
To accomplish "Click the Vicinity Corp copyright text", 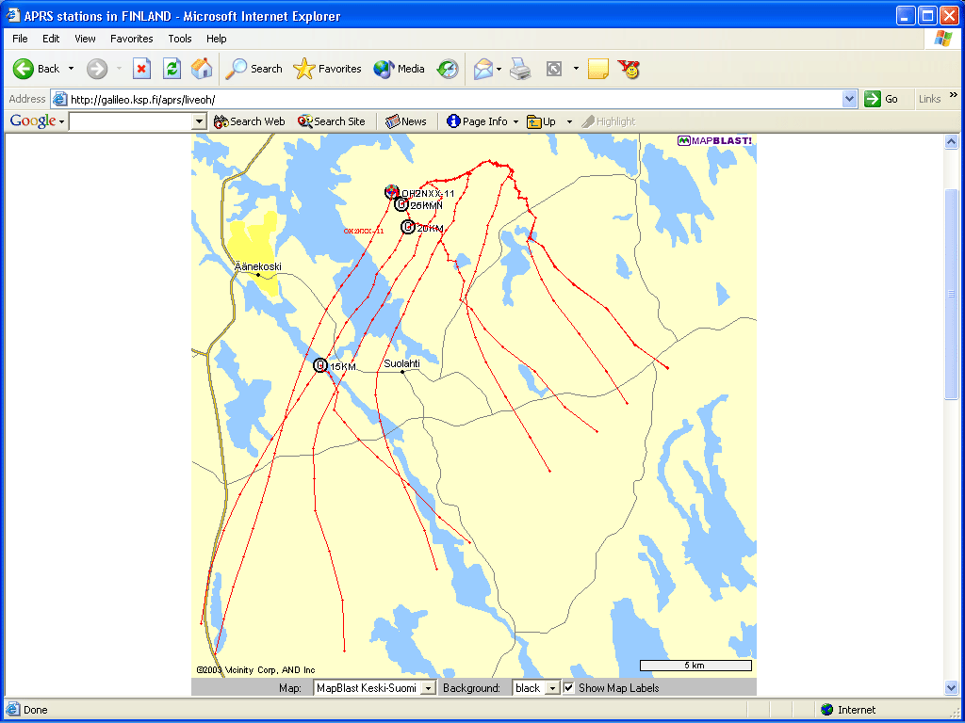I will [x=255, y=670].
